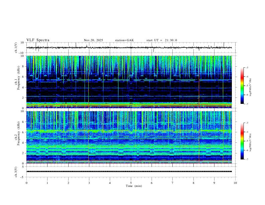Click the ch.3 black signal band

(129, 172)
